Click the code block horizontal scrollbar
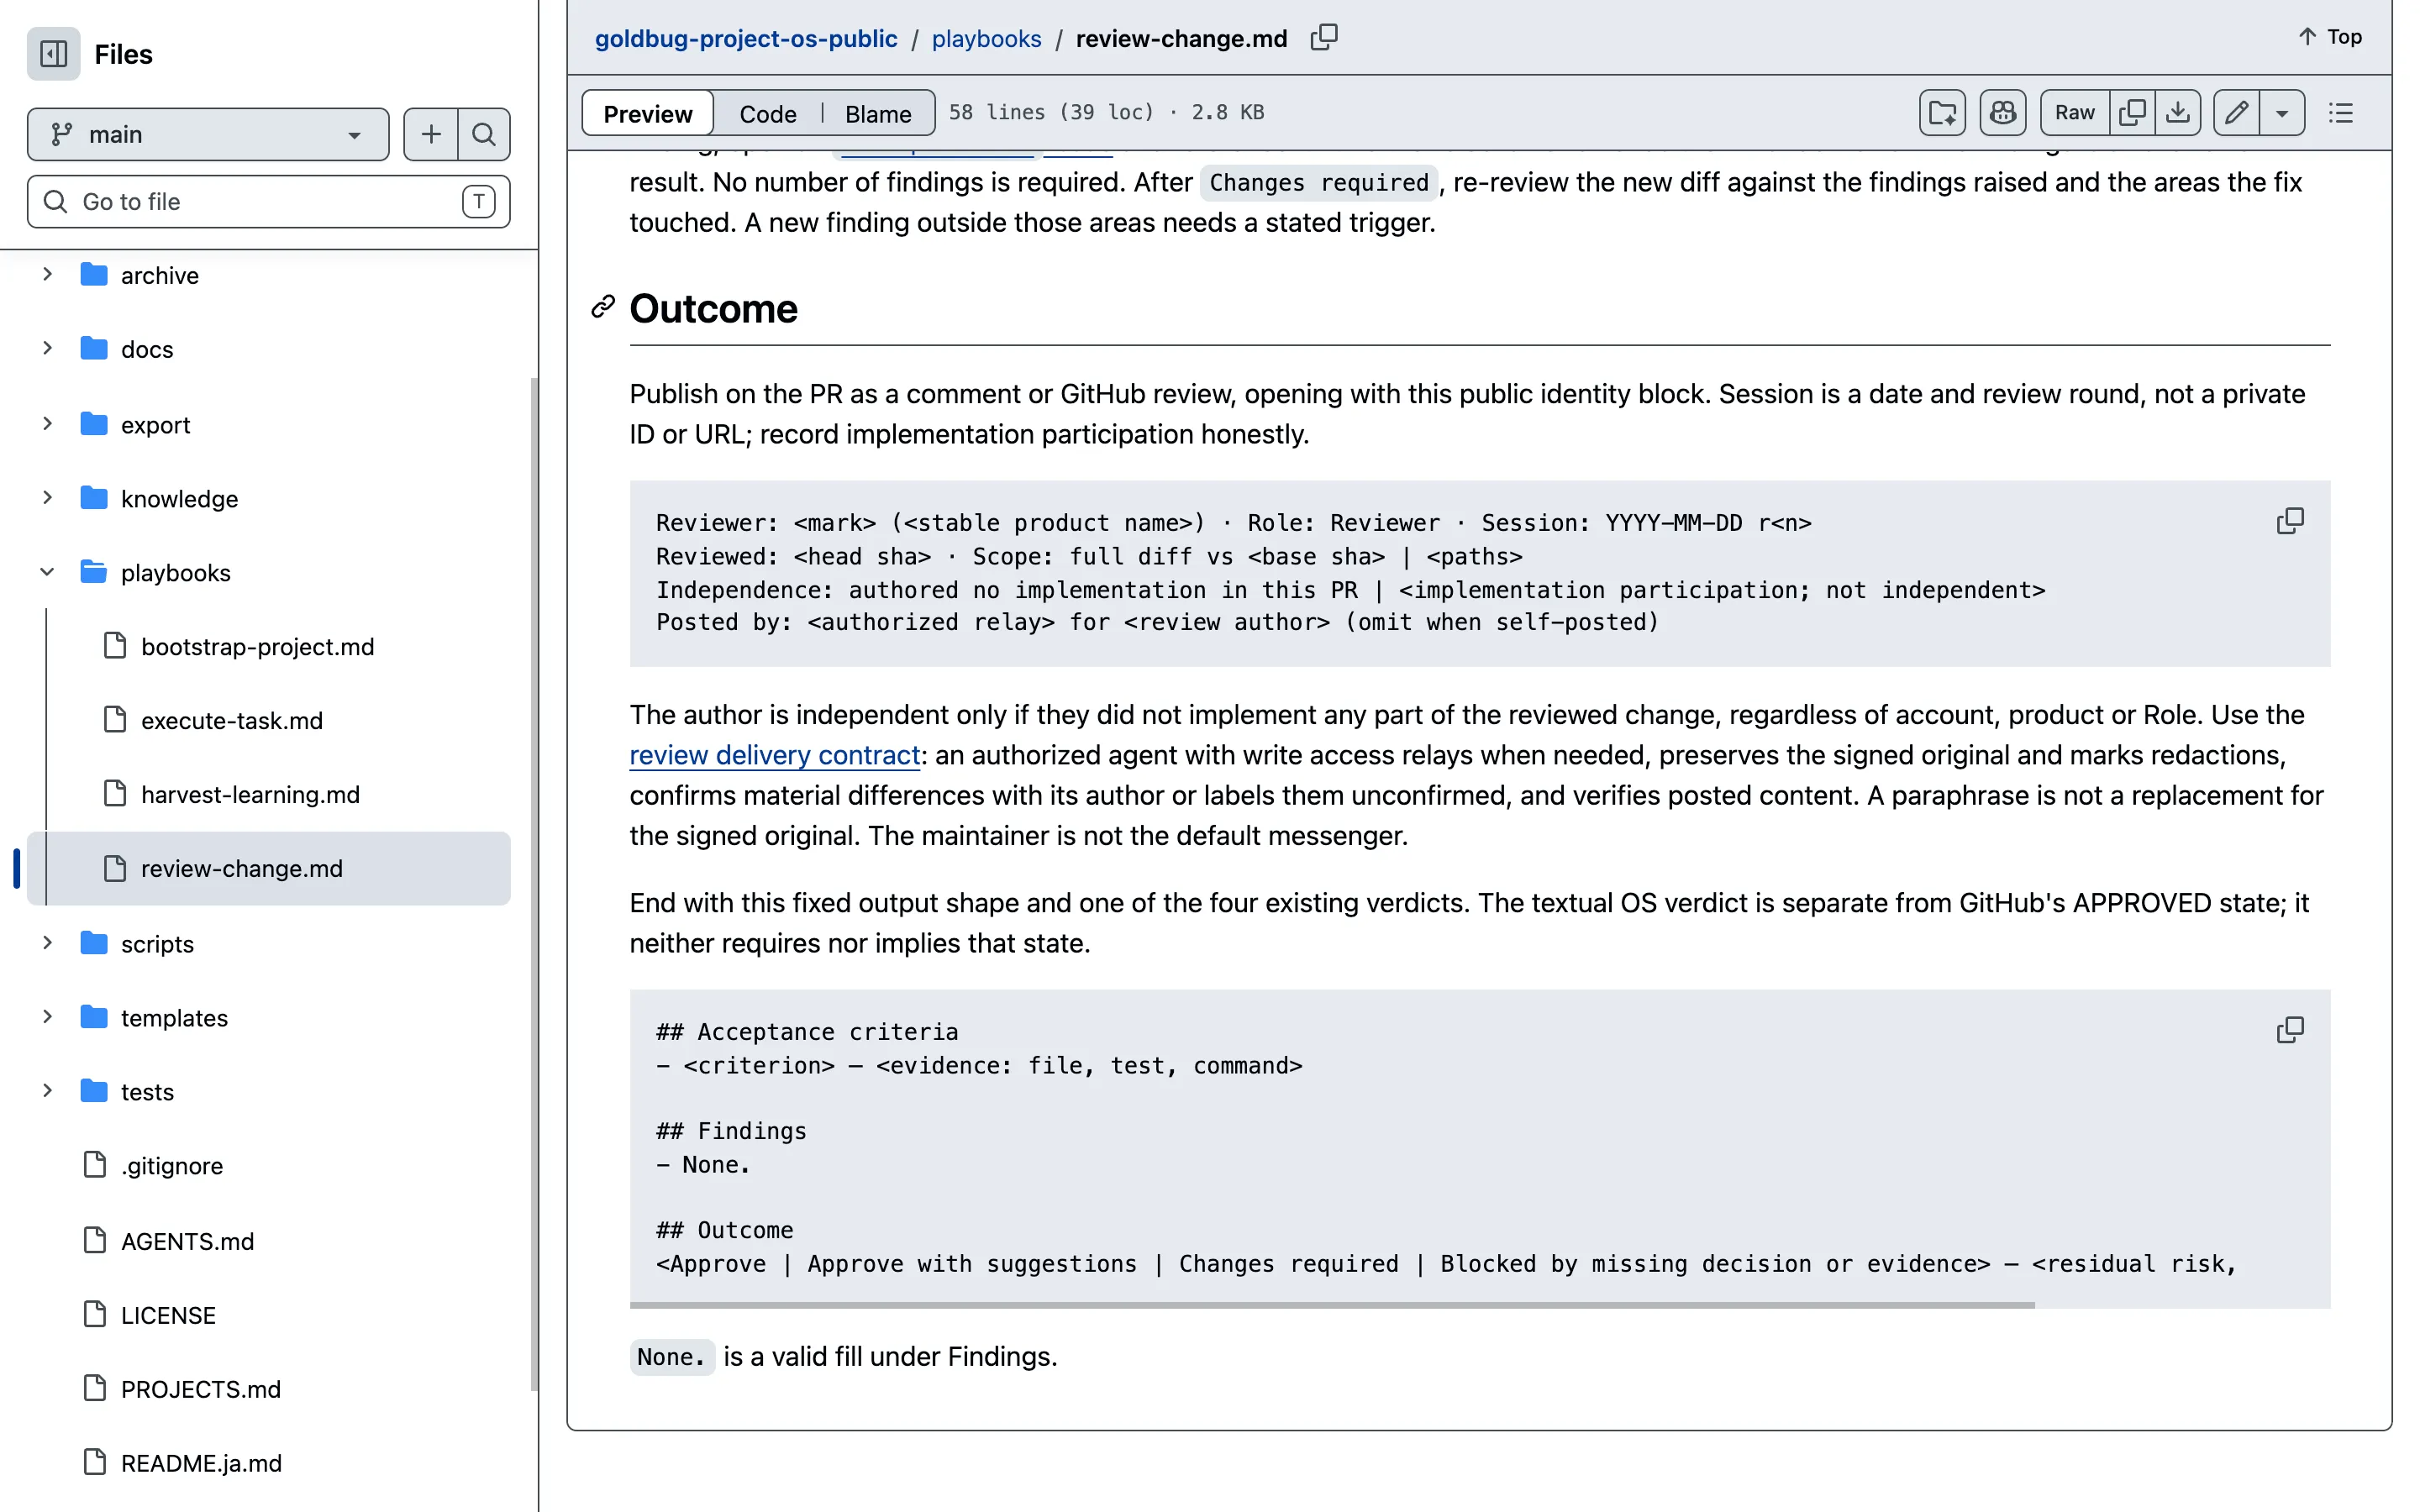 click(1332, 1305)
